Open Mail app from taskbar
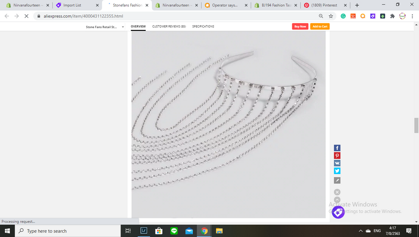The height and width of the screenshot is (237, 419). 189,231
